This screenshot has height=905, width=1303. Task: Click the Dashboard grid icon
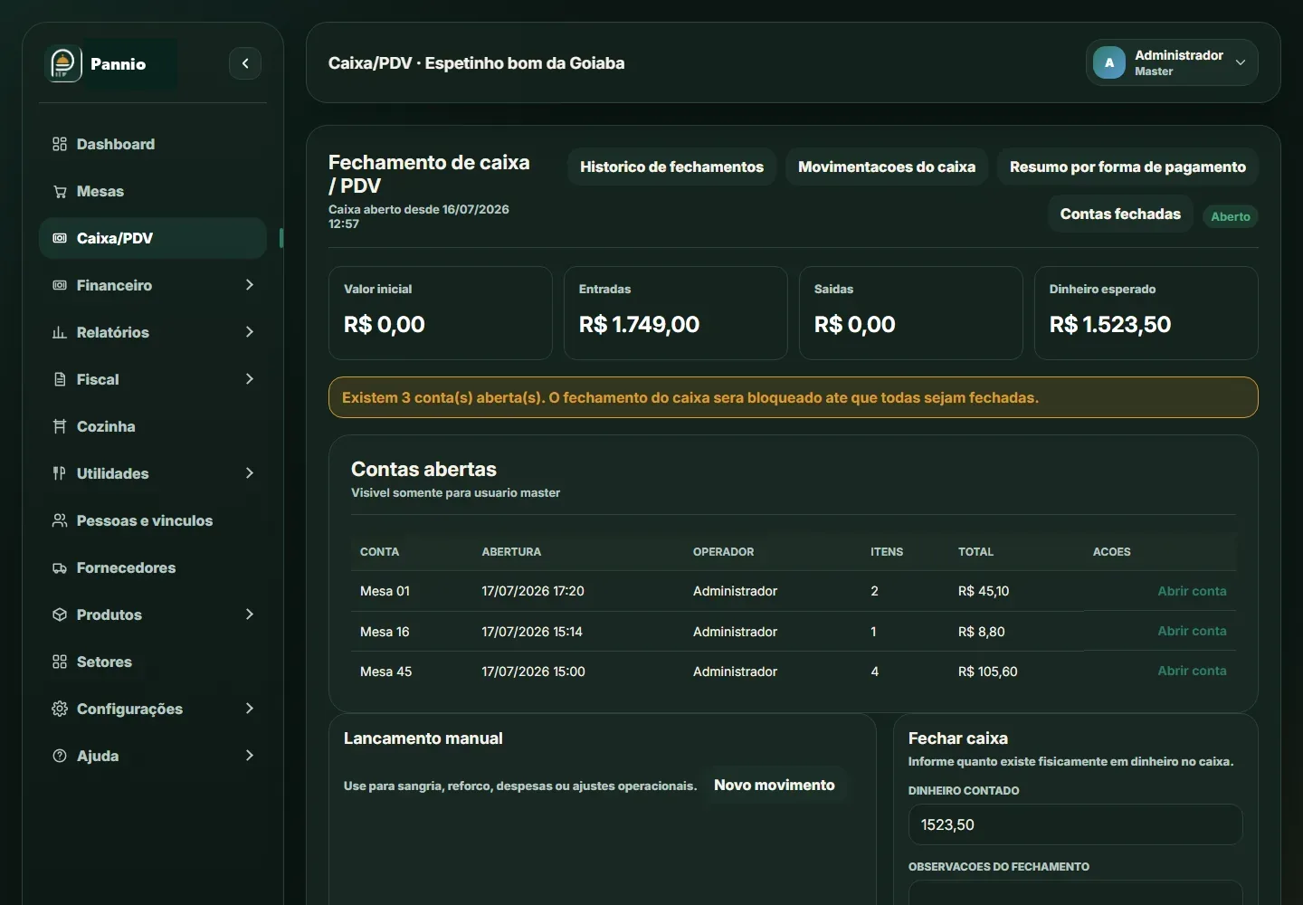coord(60,144)
